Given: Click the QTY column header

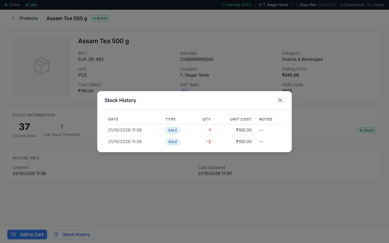Looking at the screenshot, I should coord(207,119).
